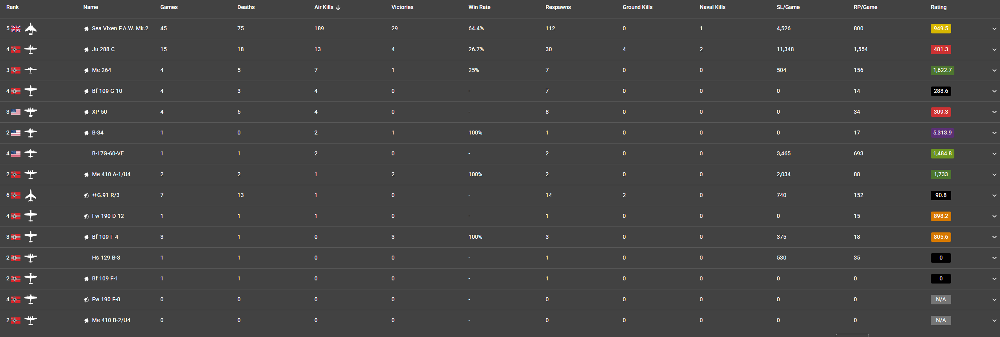Click the US flag beside XP-50
Viewport: 1000px width, 337px height.
pyautogui.click(x=16, y=112)
